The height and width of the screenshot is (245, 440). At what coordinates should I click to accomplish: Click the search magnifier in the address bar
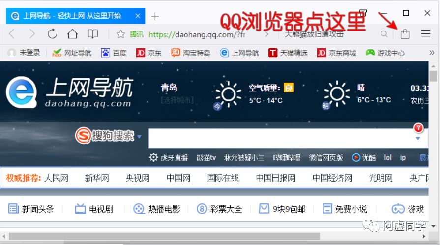384,34
